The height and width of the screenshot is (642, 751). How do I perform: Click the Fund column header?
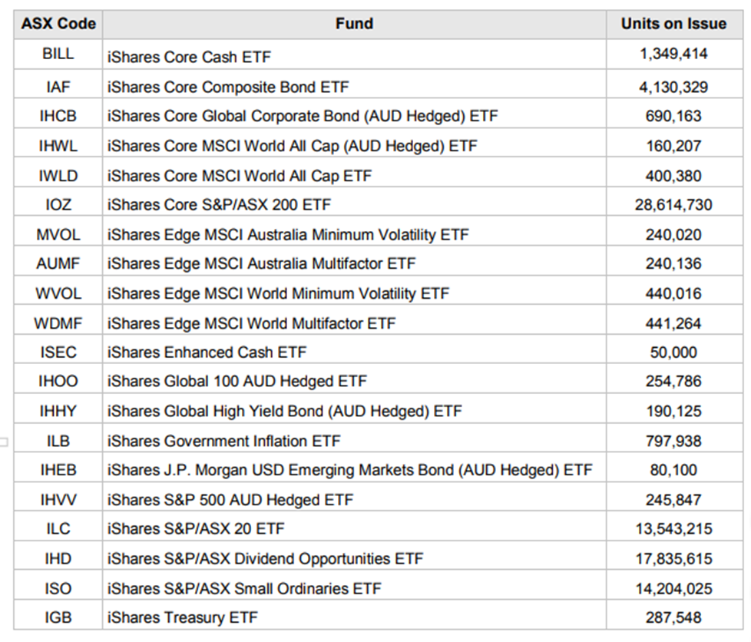pos(354,24)
